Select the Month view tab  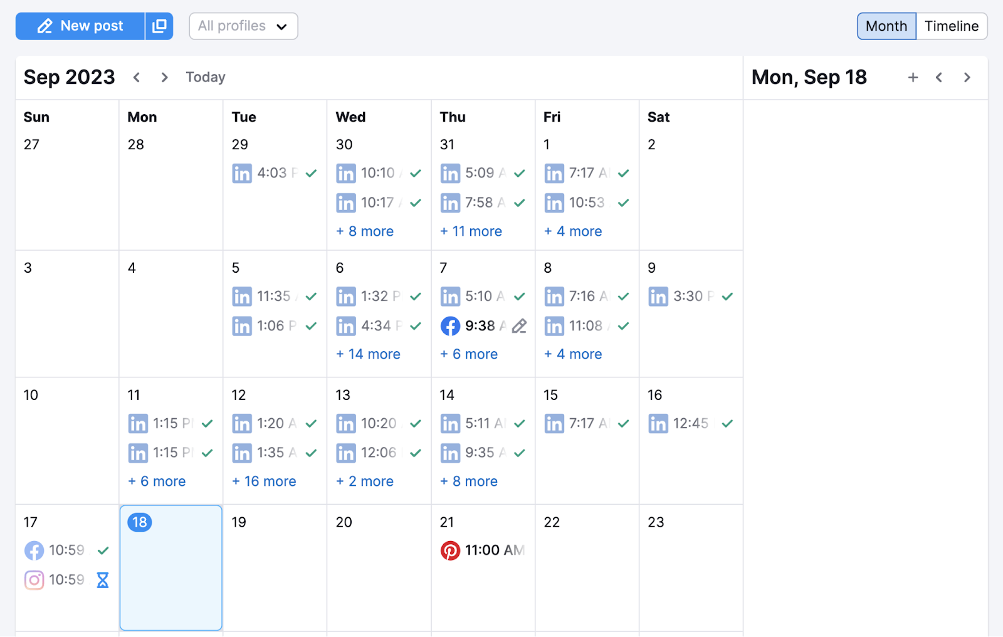point(886,26)
